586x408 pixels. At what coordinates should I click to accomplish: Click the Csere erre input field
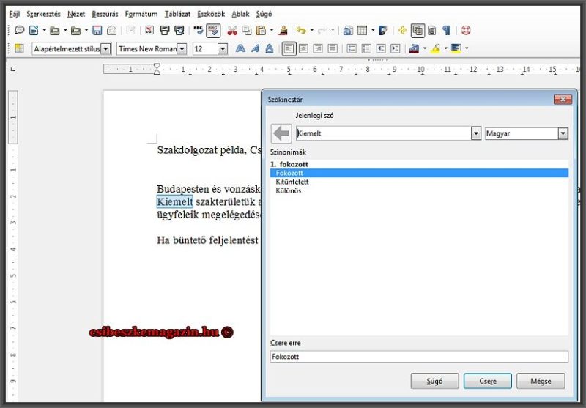tap(419, 357)
